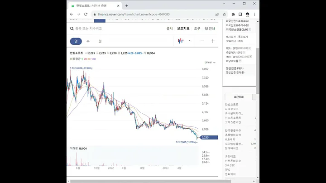Switch to the 주 weekly chart tab

pyautogui.click(x=88, y=41)
